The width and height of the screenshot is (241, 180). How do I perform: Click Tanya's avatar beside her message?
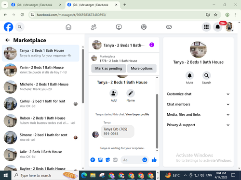[95, 134]
